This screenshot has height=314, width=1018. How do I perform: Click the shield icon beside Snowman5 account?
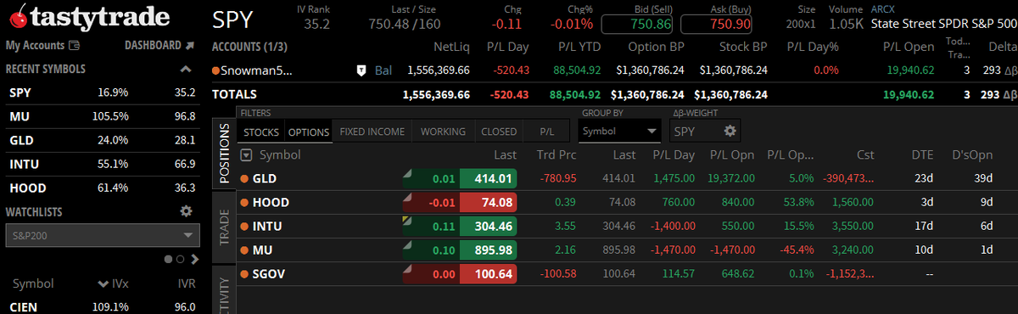(361, 70)
